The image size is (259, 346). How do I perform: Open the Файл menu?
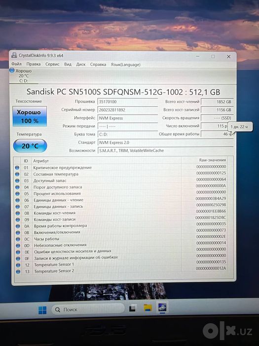[16, 64]
